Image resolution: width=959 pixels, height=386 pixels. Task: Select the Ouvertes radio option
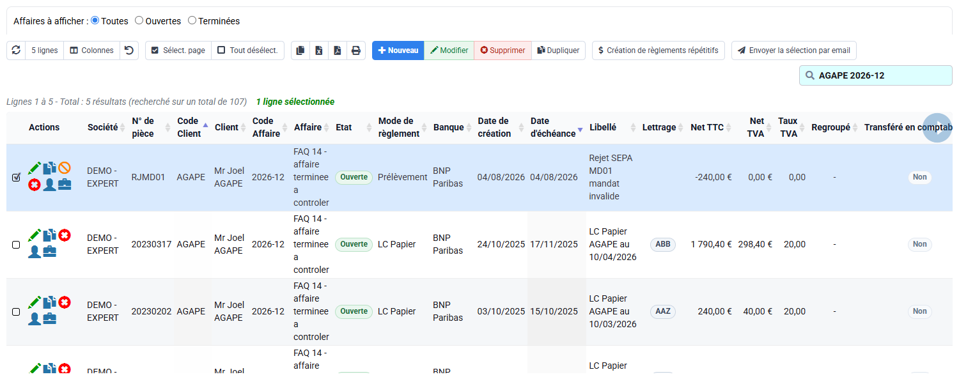pyautogui.click(x=139, y=20)
